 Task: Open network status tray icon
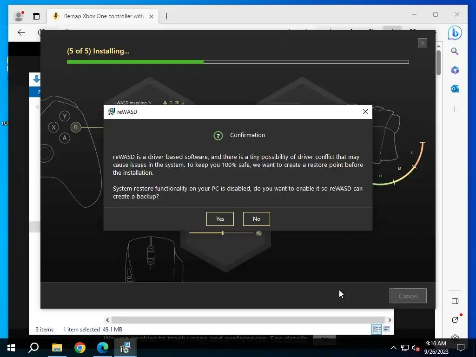coord(405,348)
